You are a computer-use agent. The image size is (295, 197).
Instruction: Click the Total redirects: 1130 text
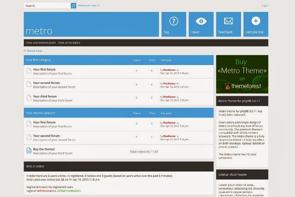[x=144, y=152]
